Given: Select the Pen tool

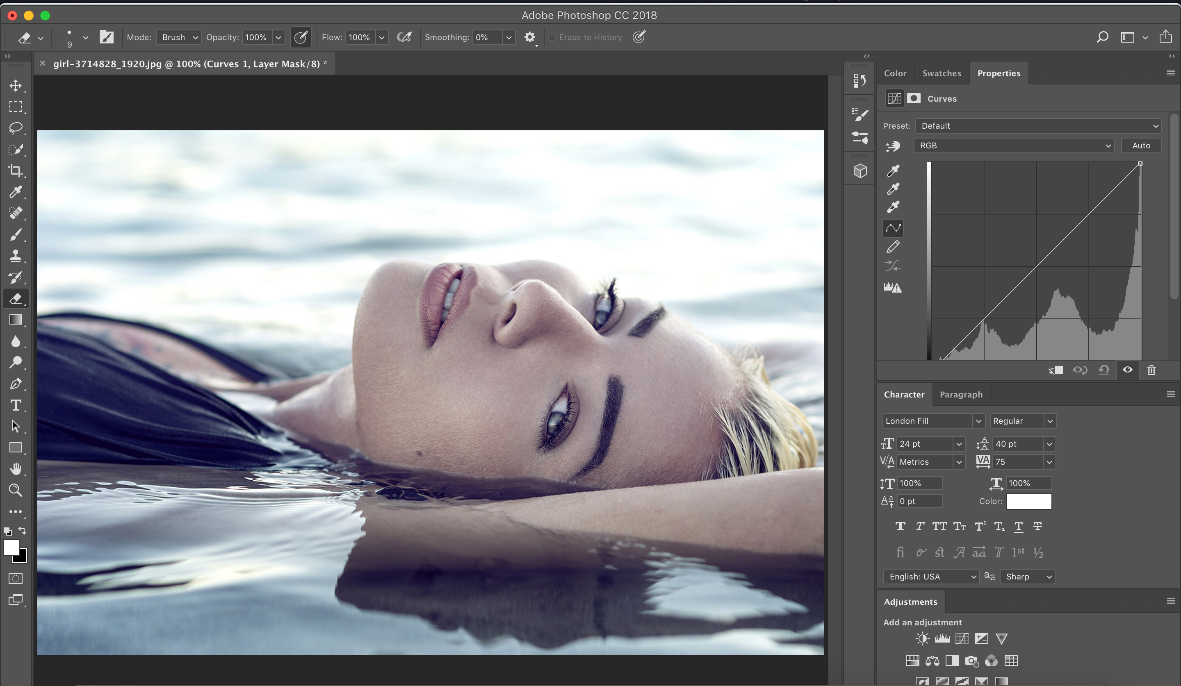Looking at the screenshot, I should click(16, 384).
